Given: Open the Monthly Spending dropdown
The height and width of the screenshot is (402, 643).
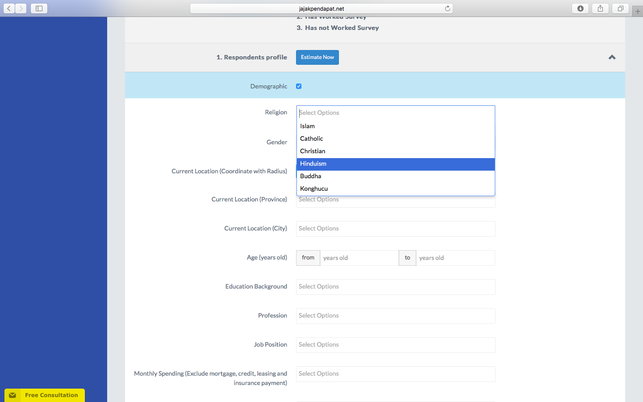Looking at the screenshot, I should [396, 374].
